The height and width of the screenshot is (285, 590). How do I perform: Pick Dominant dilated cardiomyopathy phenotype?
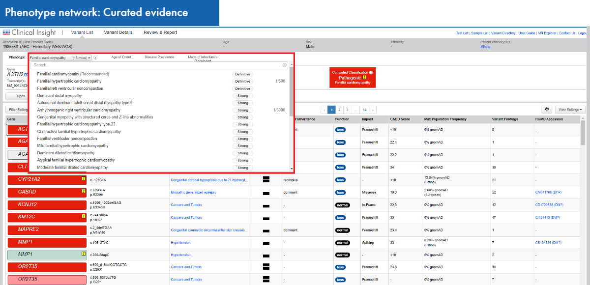66,153
